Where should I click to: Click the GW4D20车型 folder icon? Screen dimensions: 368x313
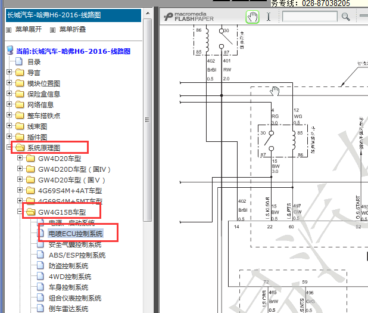click(x=30, y=159)
